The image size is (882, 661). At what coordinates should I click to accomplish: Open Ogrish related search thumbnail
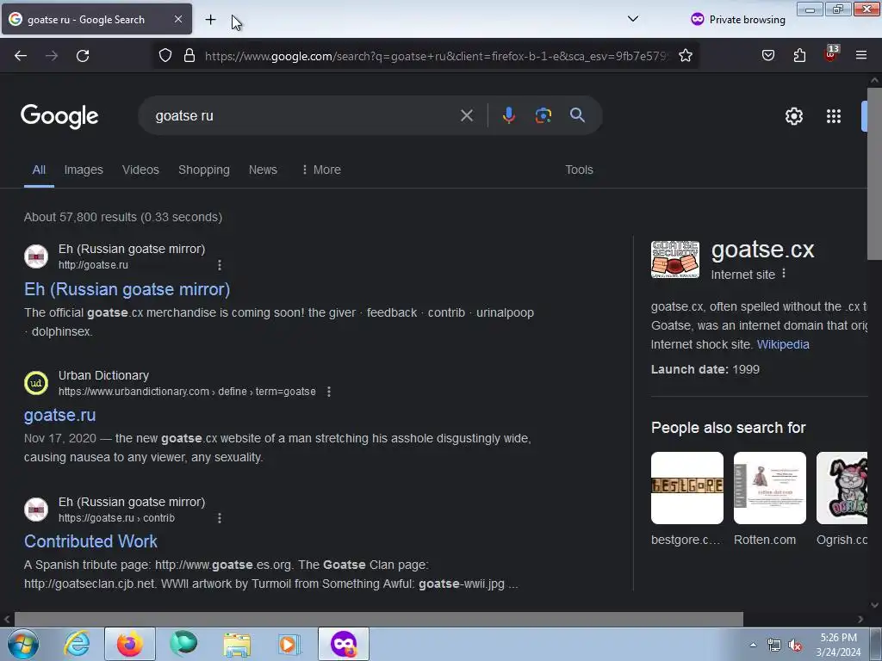coord(842,488)
